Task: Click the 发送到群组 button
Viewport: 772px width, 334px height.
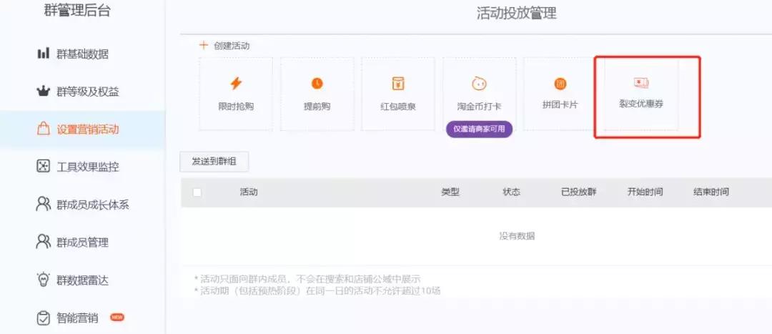Action: pos(214,162)
